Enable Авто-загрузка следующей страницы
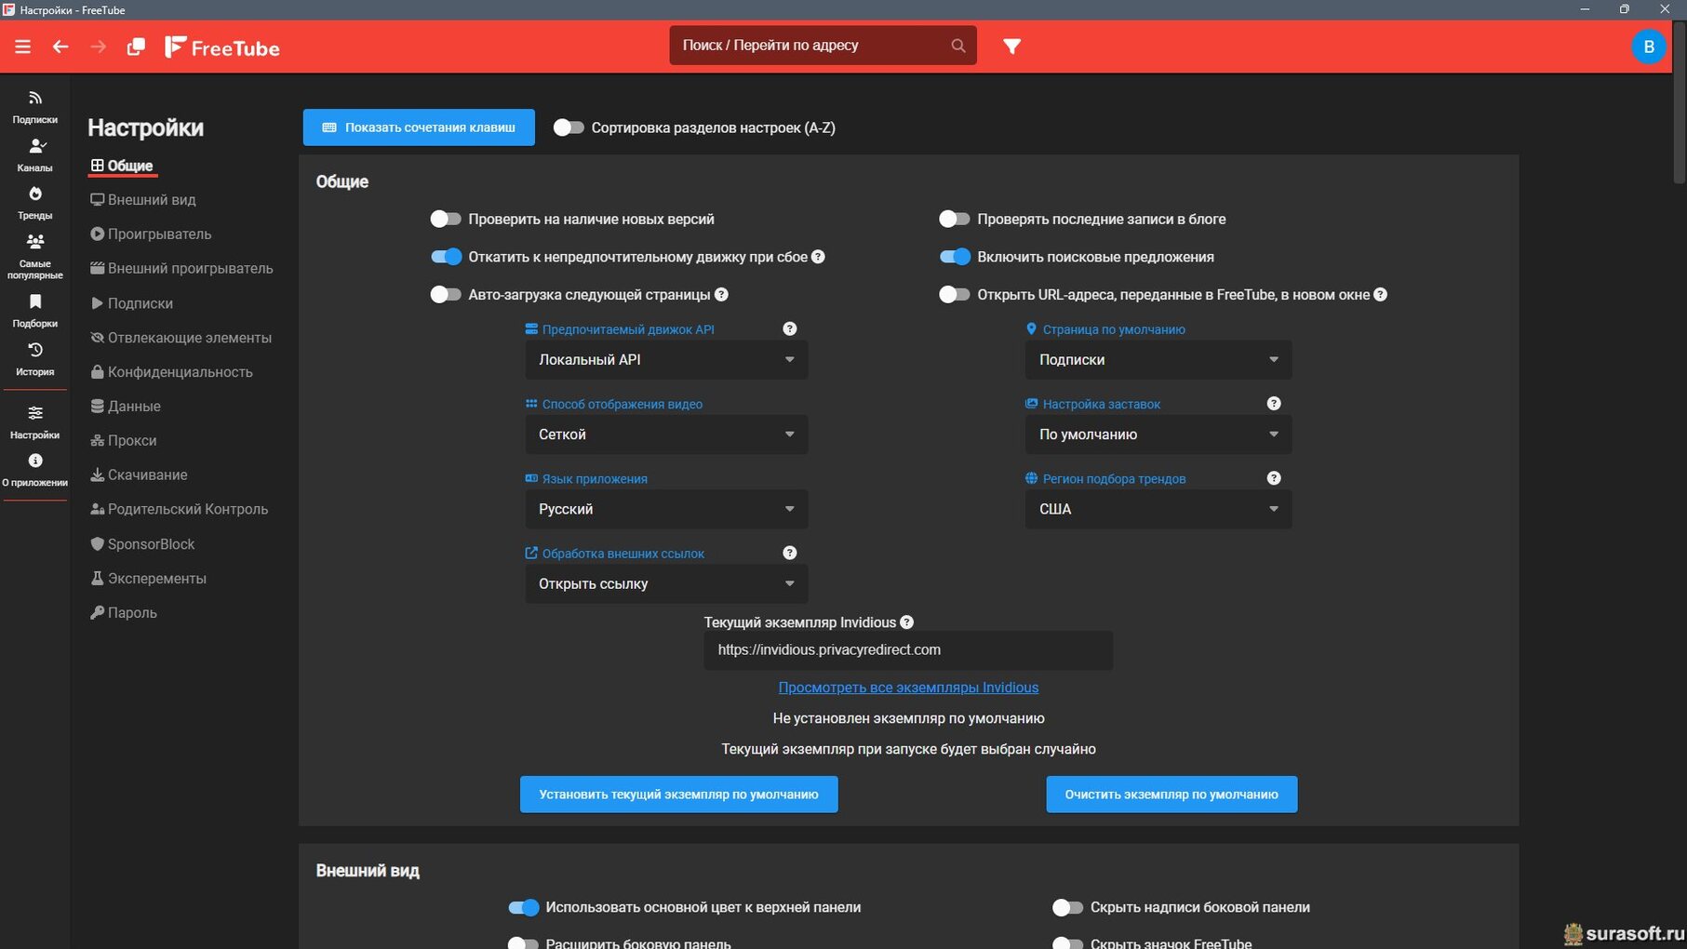1687x949 pixels. point(446,295)
